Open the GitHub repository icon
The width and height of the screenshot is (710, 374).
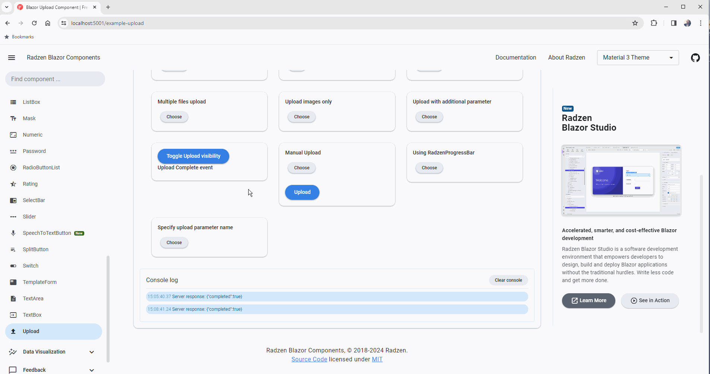[695, 58]
